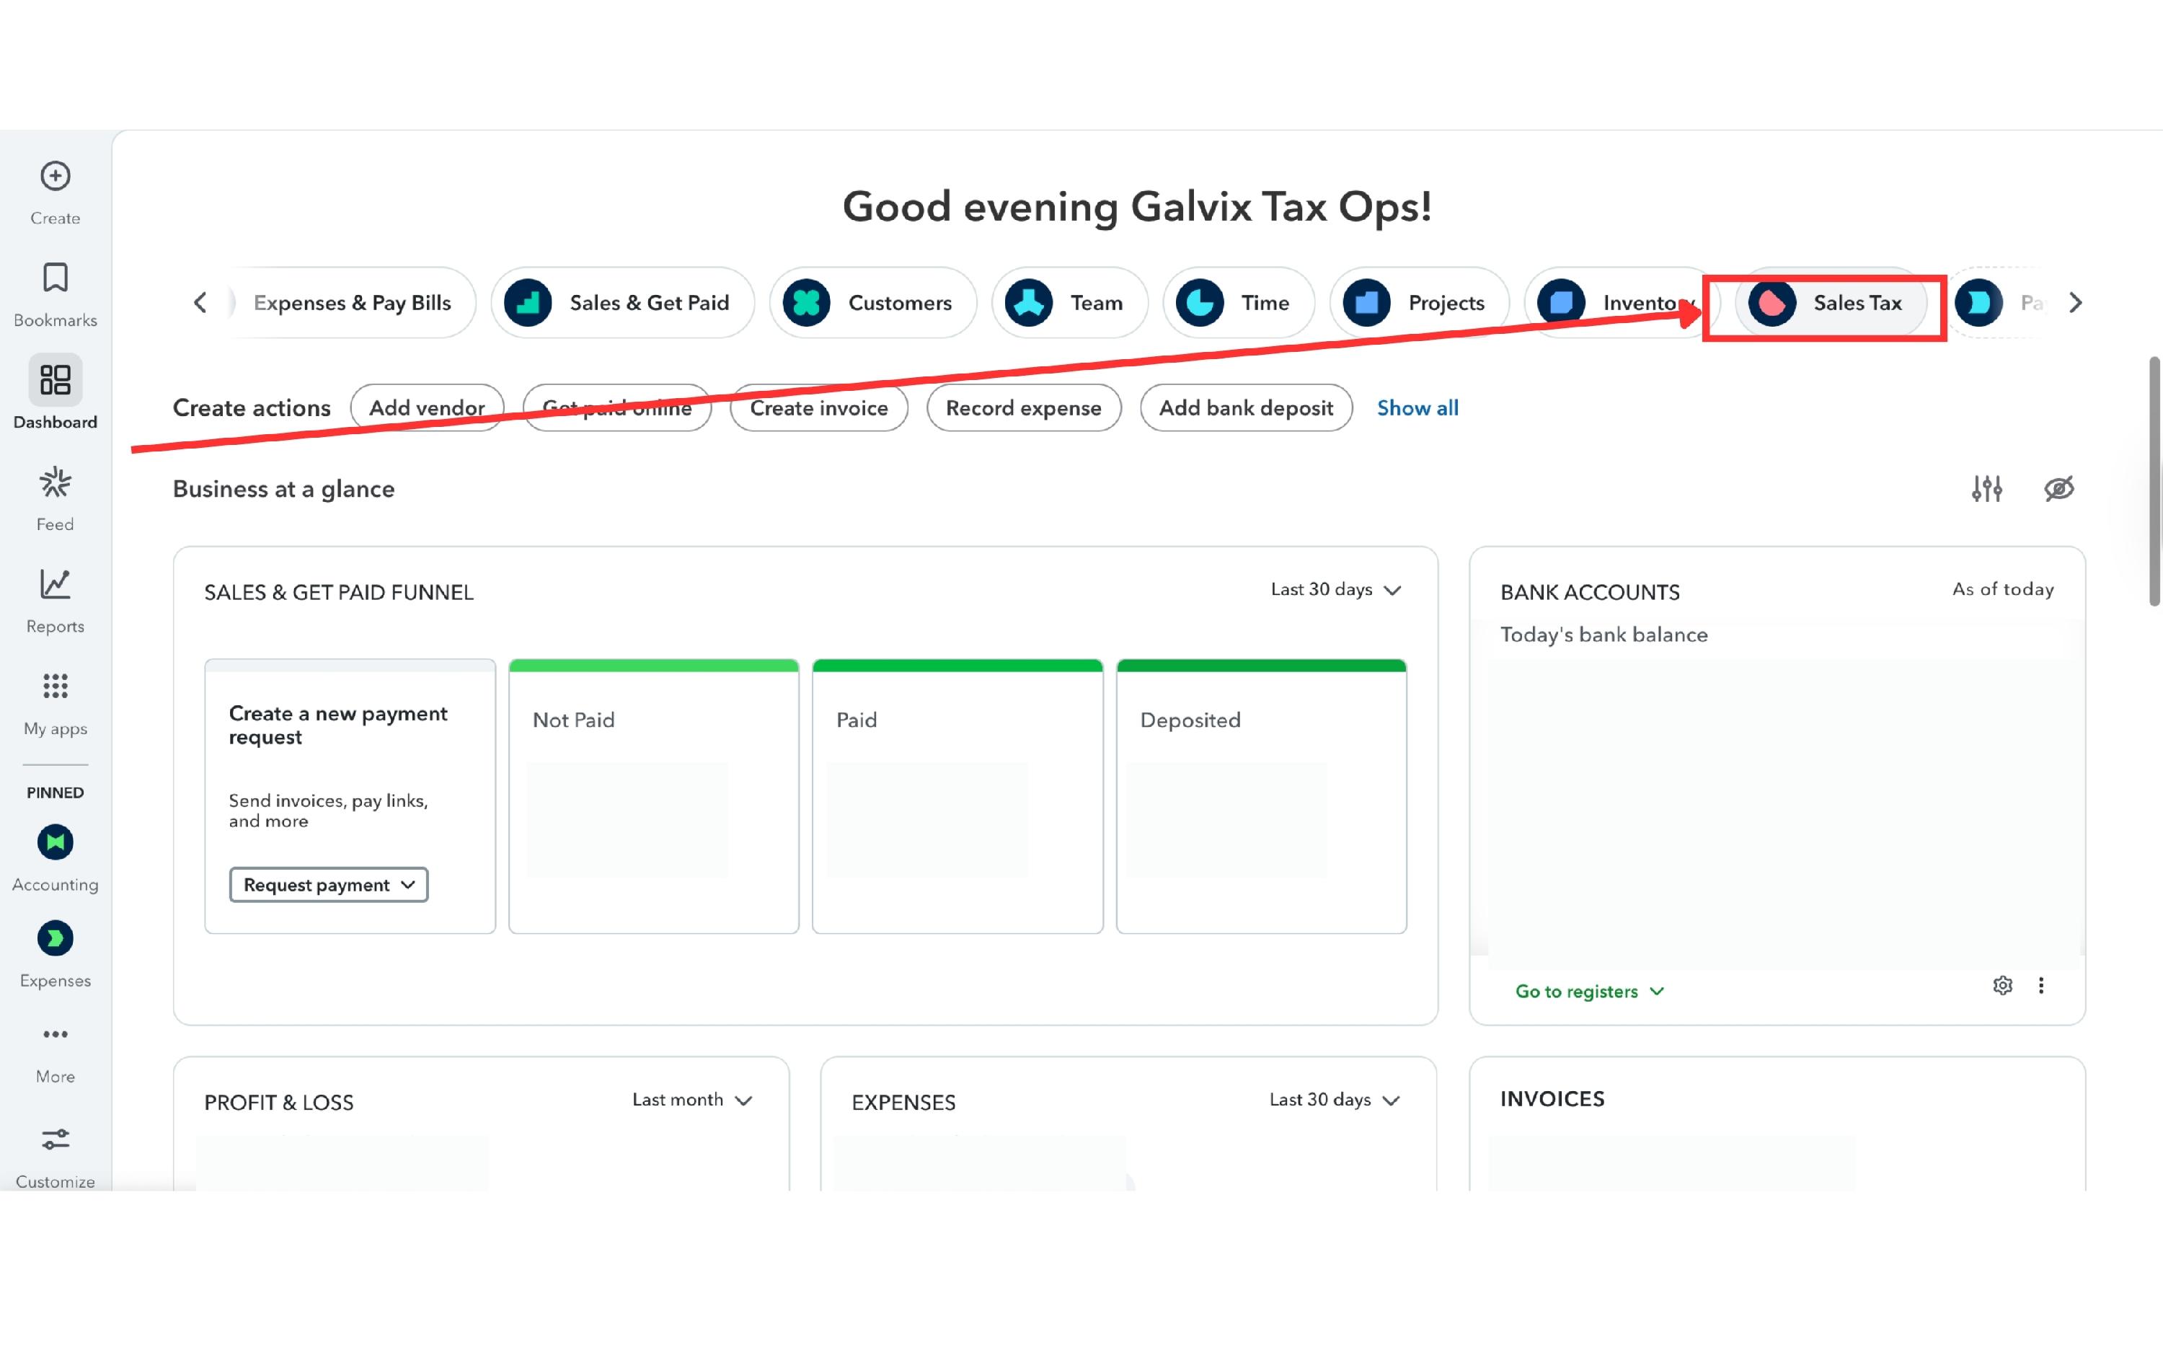The width and height of the screenshot is (2163, 1350).
Task: Open the Bookmarks sidebar icon
Action: coord(56,278)
